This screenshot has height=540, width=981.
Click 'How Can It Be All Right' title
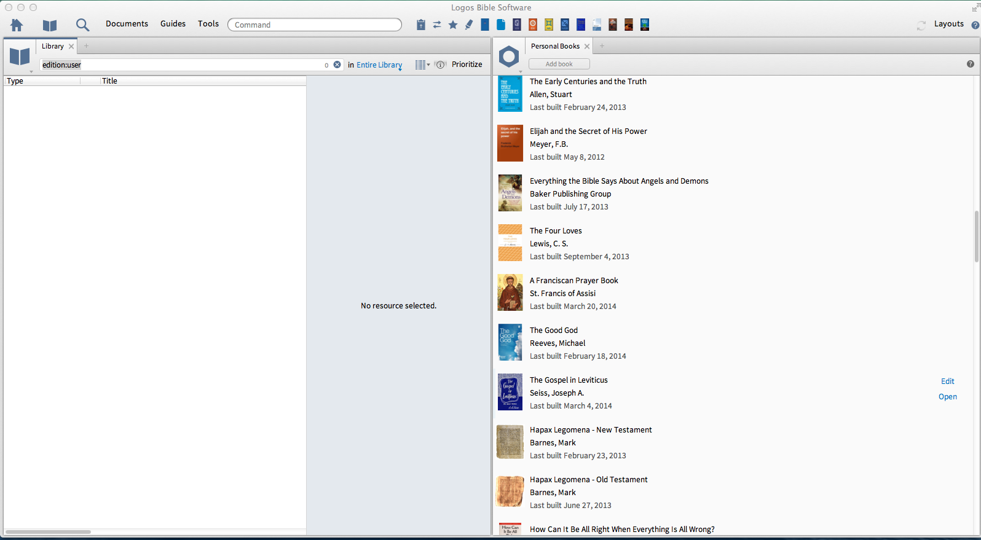point(622,530)
